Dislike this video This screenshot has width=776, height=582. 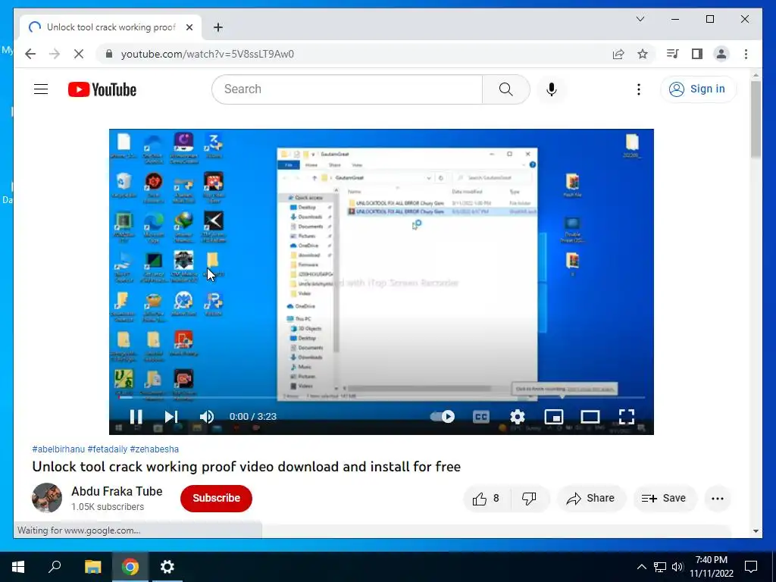[x=529, y=499]
